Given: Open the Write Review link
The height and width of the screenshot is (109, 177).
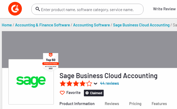Looking at the screenshot, I should (164, 9).
